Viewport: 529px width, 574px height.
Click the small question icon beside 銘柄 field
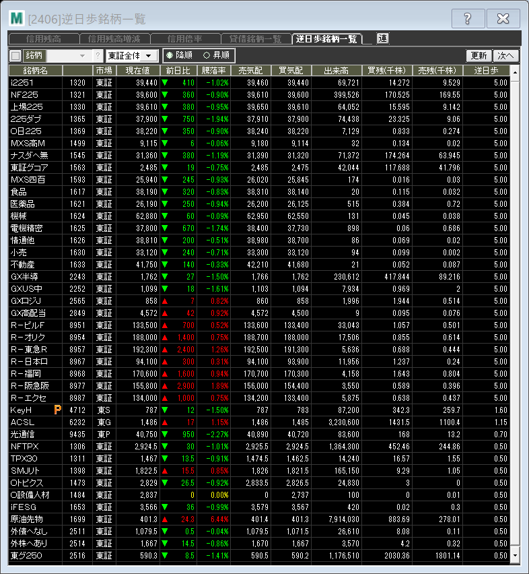pos(98,56)
